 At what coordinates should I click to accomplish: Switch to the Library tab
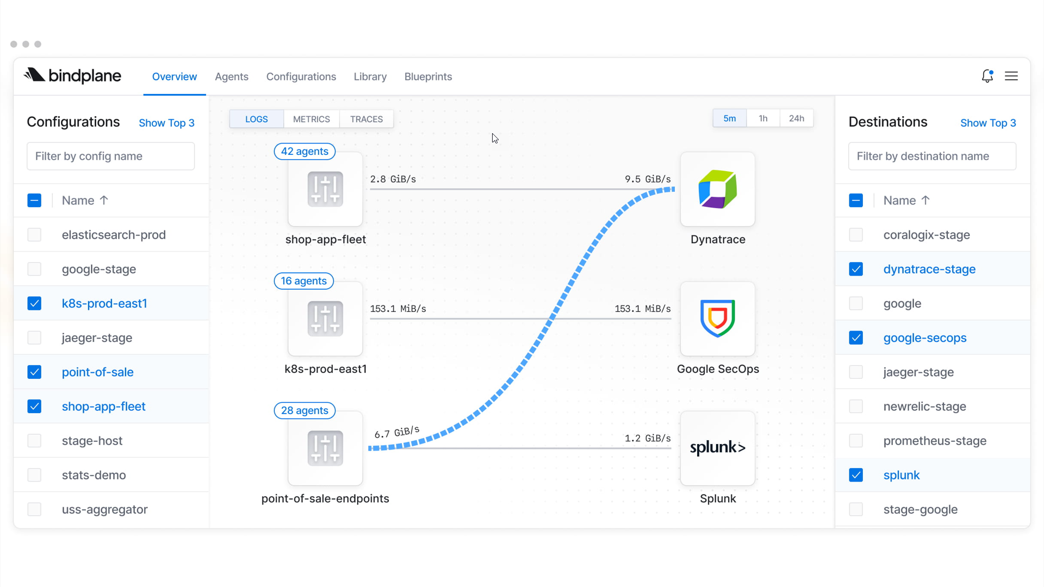click(370, 77)
